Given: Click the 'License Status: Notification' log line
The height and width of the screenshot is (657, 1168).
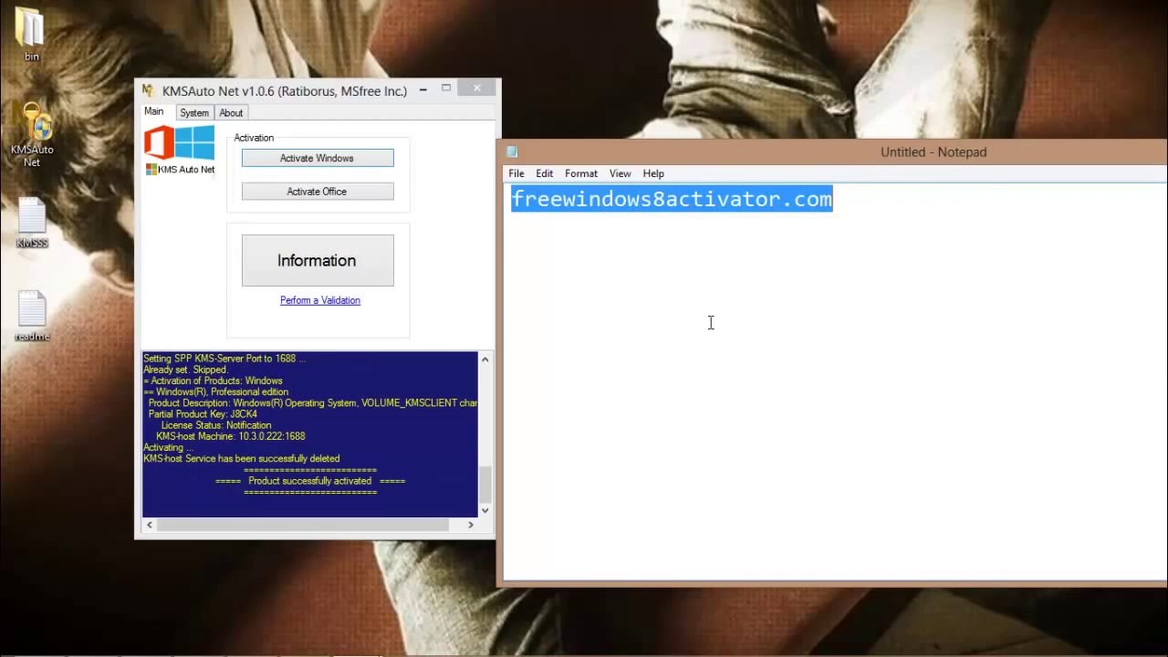Looking at the screenshot, I should tap(216, 425).
